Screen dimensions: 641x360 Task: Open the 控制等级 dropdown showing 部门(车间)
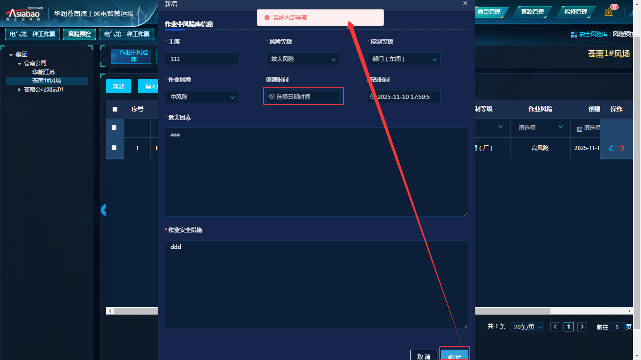click(404, 59)
